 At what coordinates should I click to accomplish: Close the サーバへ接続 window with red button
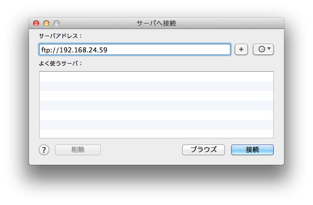pyautogui.click(x=36, y=23)
